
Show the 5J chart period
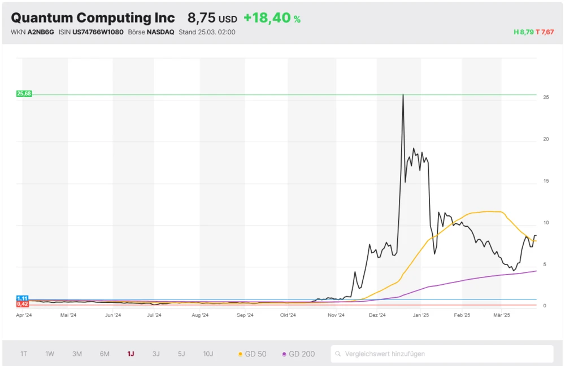181,354
